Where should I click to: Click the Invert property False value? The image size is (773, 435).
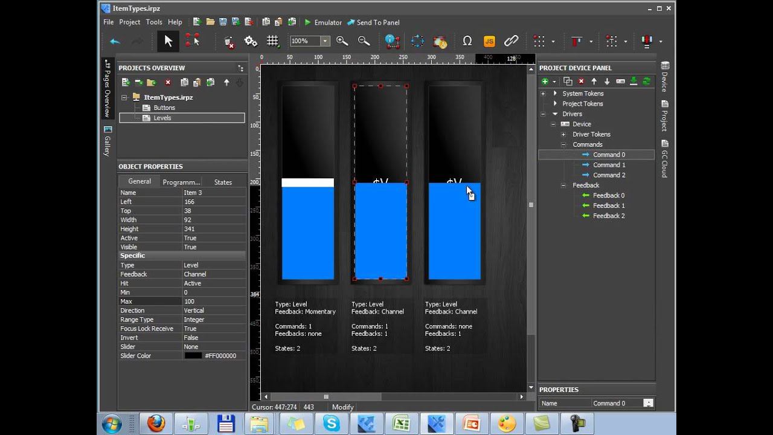click(191, 338)
